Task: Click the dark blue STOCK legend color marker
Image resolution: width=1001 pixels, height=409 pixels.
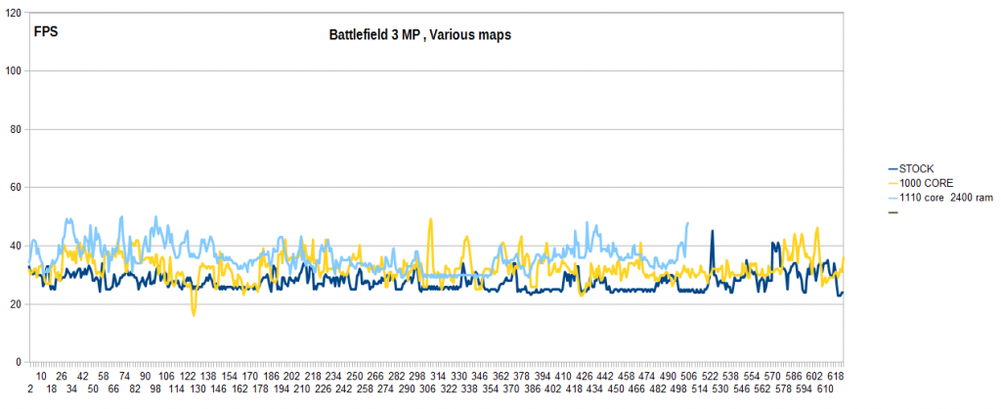Action: 893,169
